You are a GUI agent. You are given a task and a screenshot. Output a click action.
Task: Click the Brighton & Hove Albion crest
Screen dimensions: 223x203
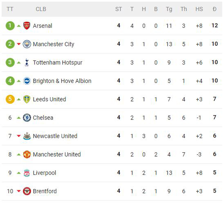(x=27, y=81)
